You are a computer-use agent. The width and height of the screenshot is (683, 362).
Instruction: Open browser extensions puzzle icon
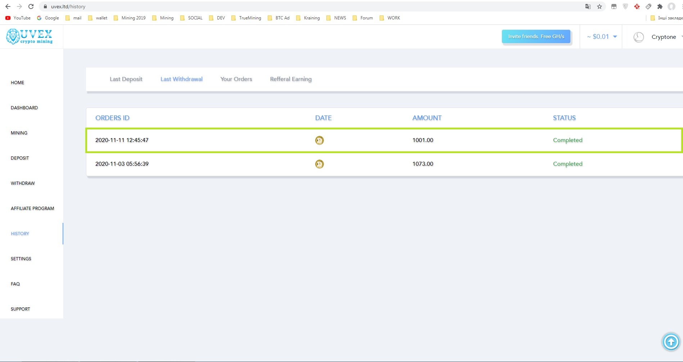tap(660, 6)
